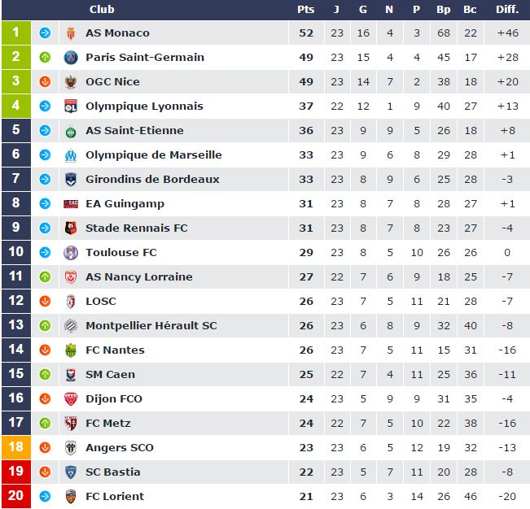This screenshot has height=509, width=530.
Task: Click orange down arrow beside OGC Nice
Action: point(45,81)
